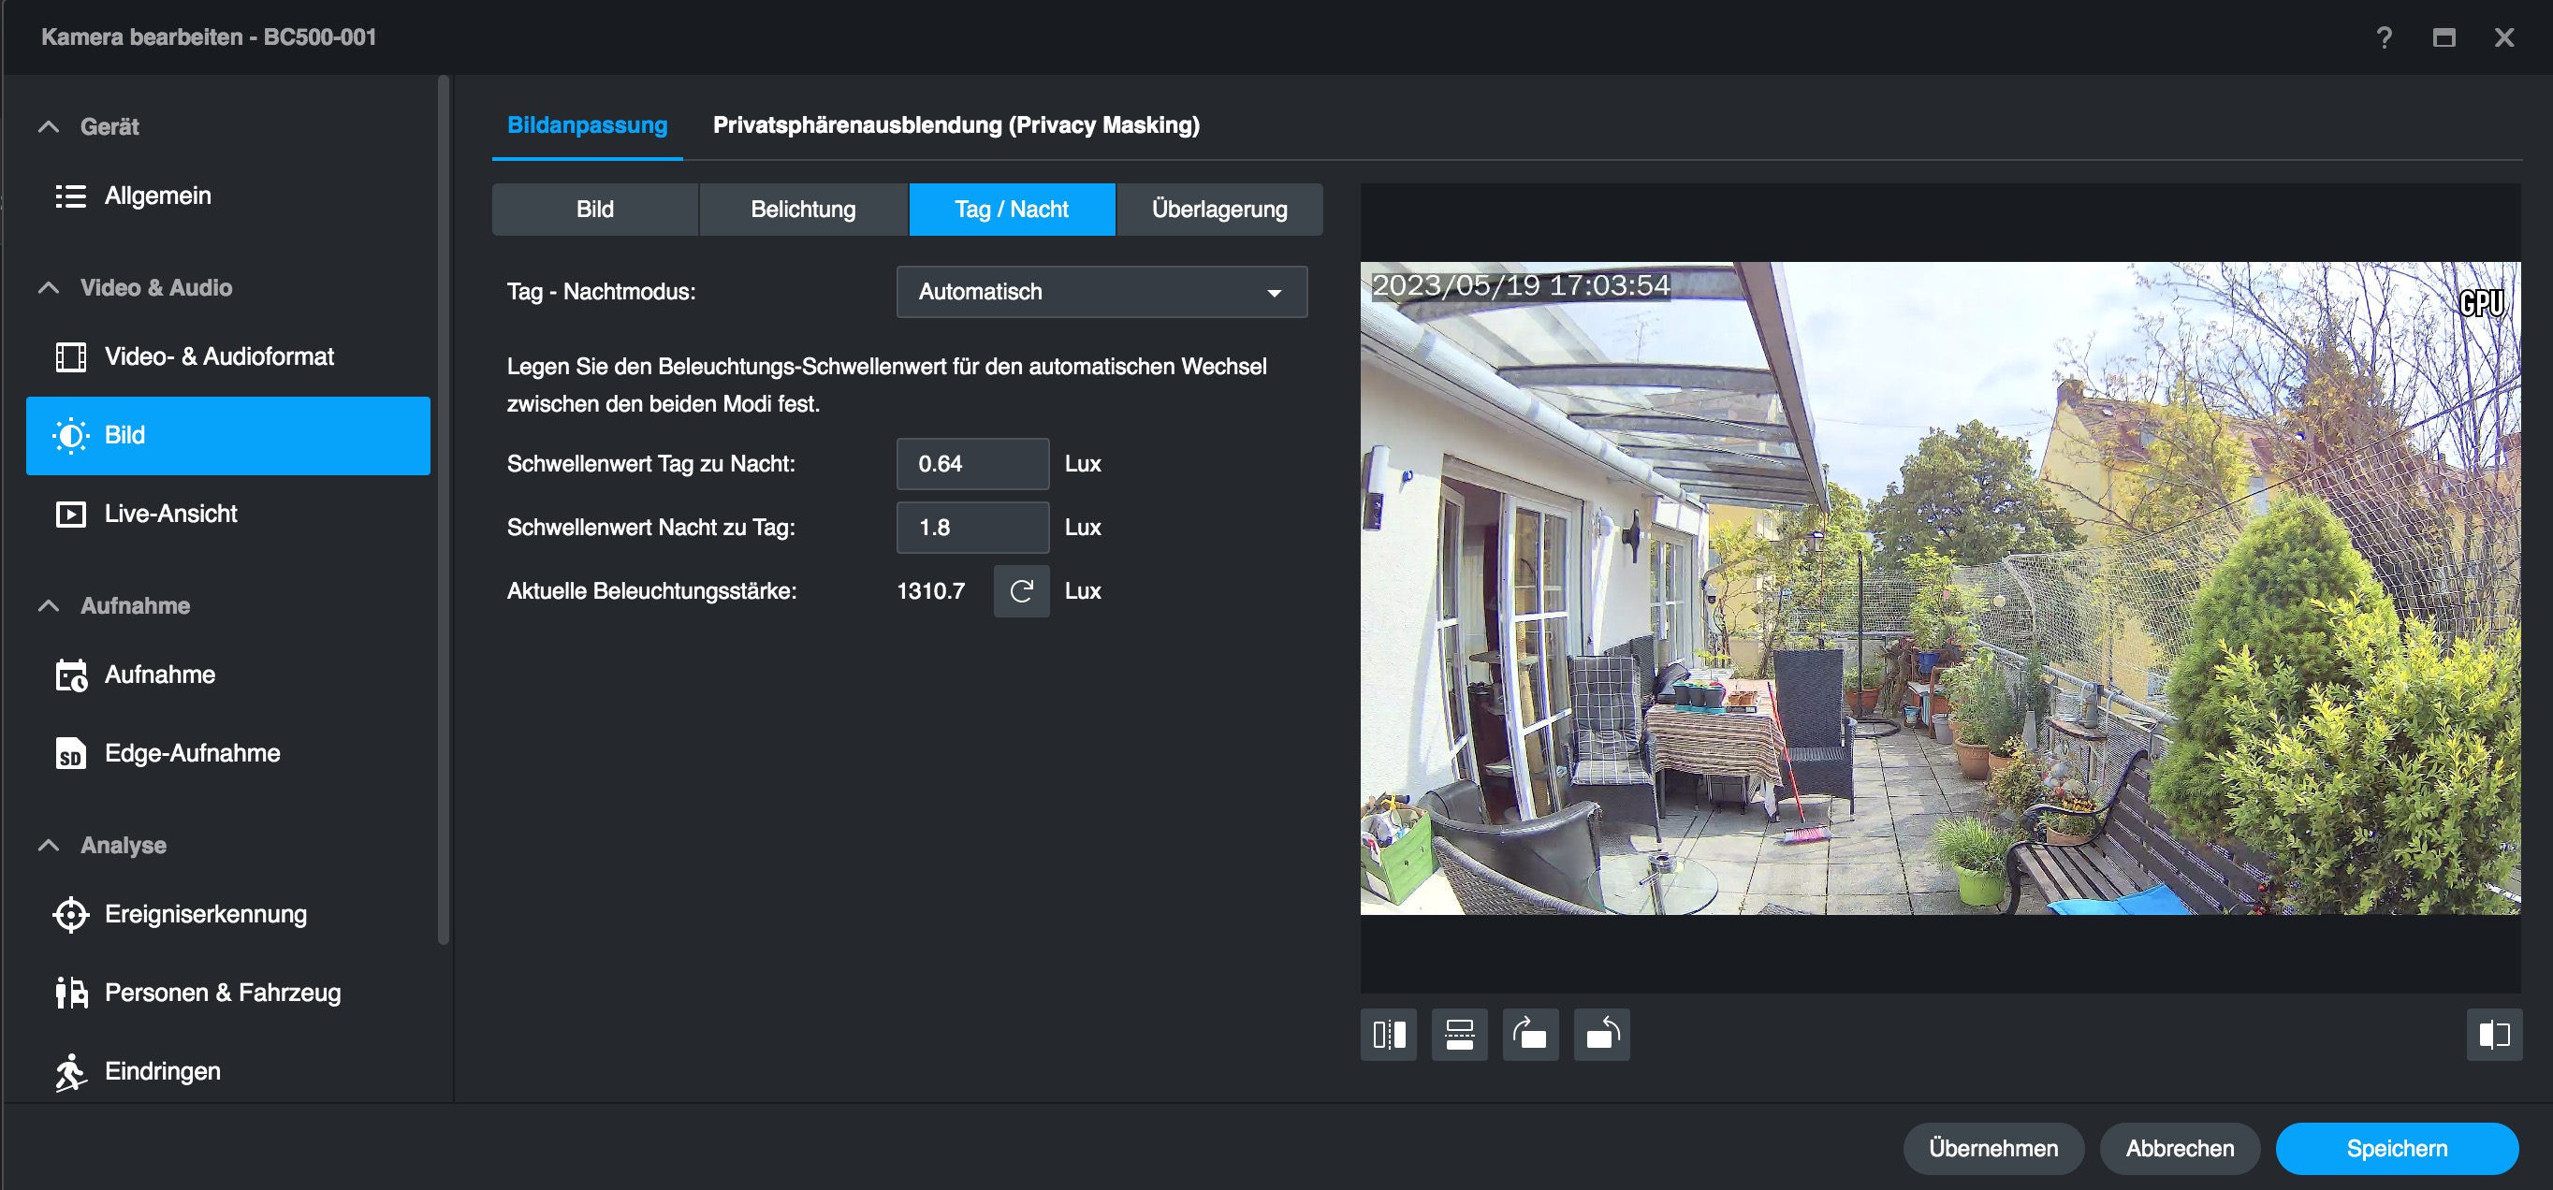Collapse the Video & Audio section

(x=49, y=287)
